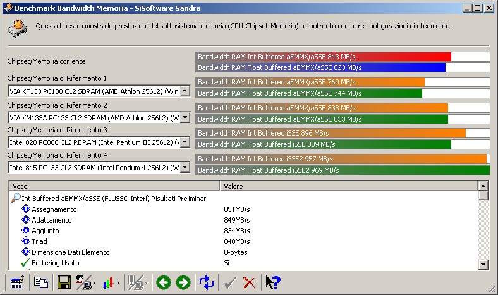Click the floppy disk save icon
This screenshot has width=498, height=295.
click(64, 282)
